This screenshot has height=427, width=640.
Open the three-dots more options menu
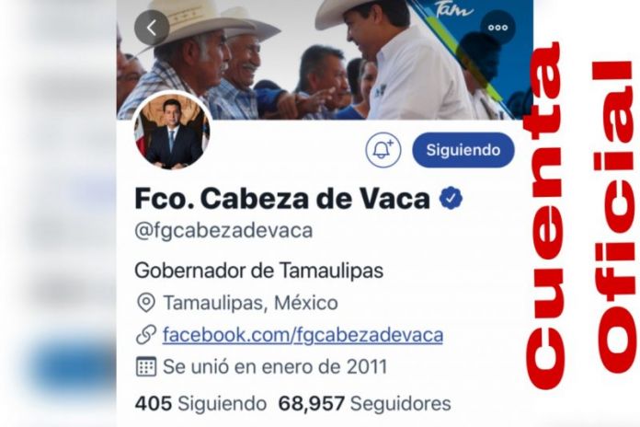[x=498, y=28]
